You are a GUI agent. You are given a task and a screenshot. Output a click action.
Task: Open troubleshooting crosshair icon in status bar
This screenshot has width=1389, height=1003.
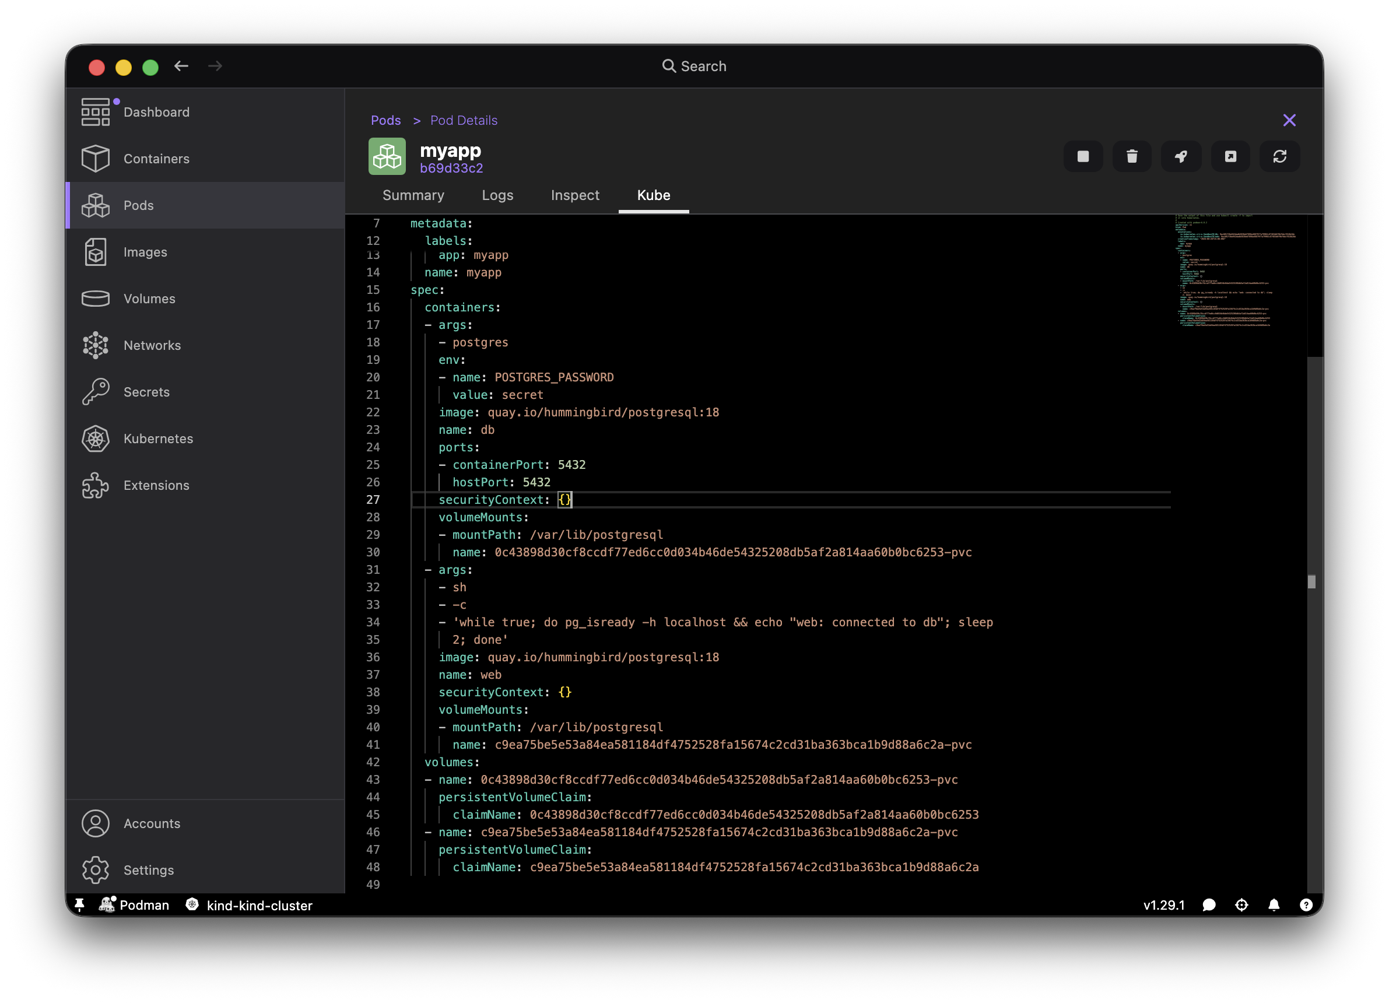1241,904
